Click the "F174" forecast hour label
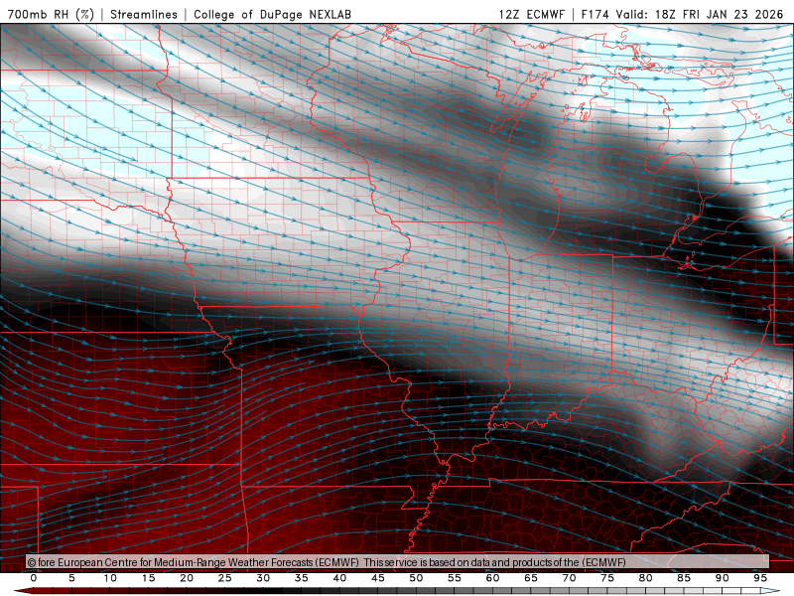794x596 pixels. tap(595, 14)
